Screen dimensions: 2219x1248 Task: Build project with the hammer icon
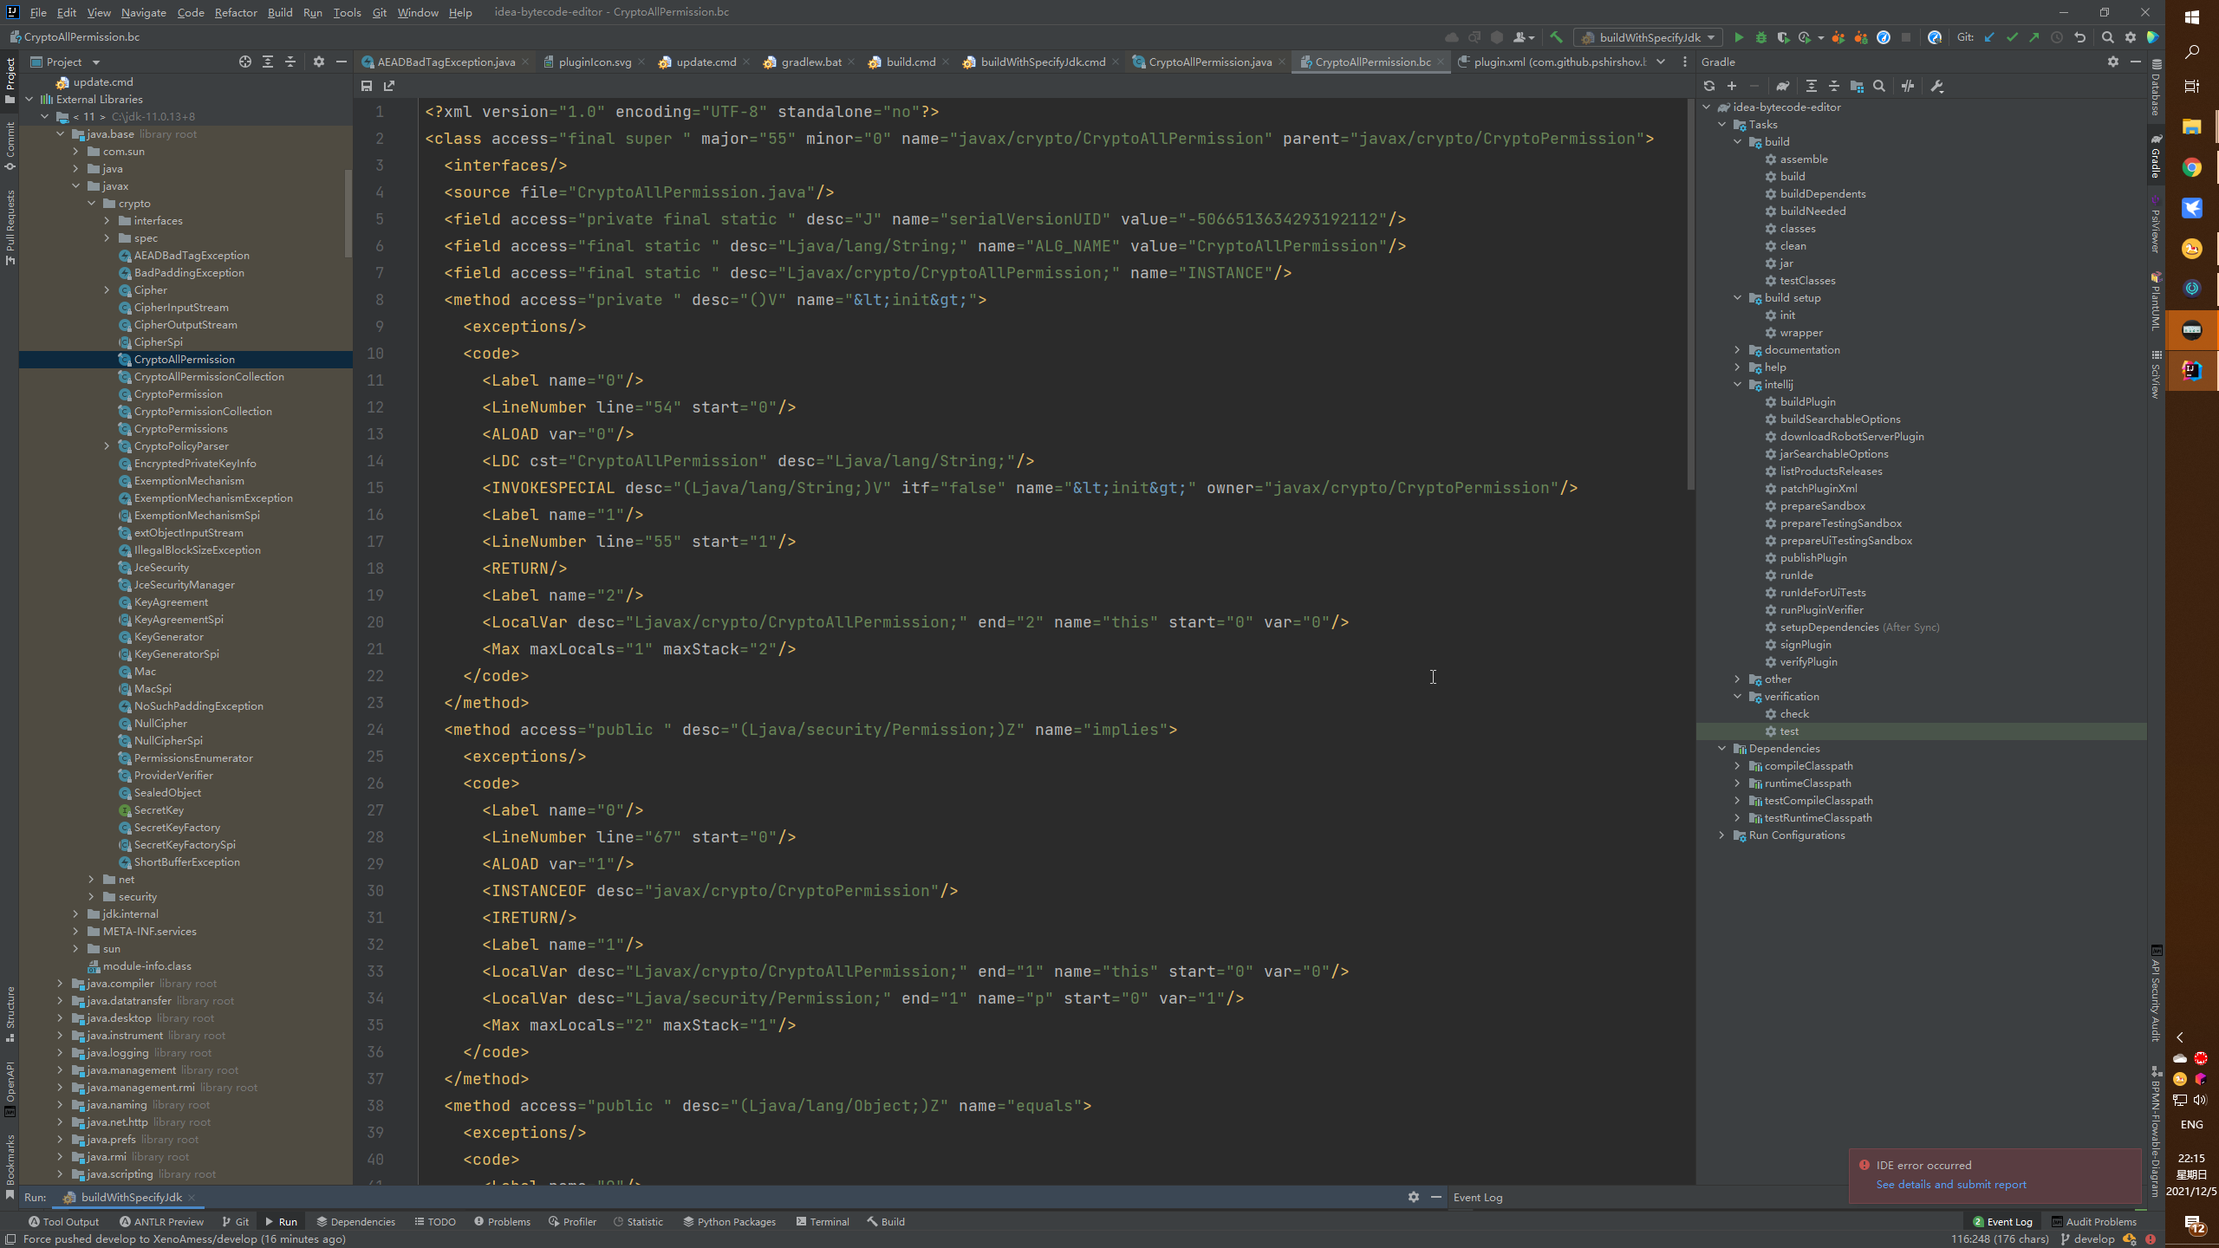[x=1556, y=37]
